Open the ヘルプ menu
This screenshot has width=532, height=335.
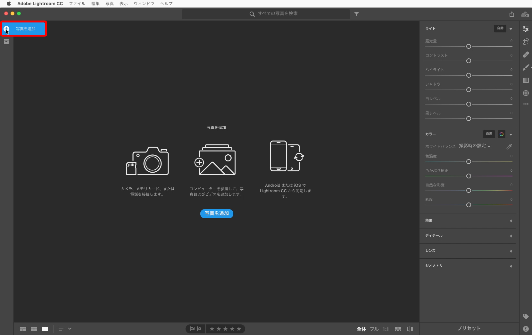[x=166, y=4]
